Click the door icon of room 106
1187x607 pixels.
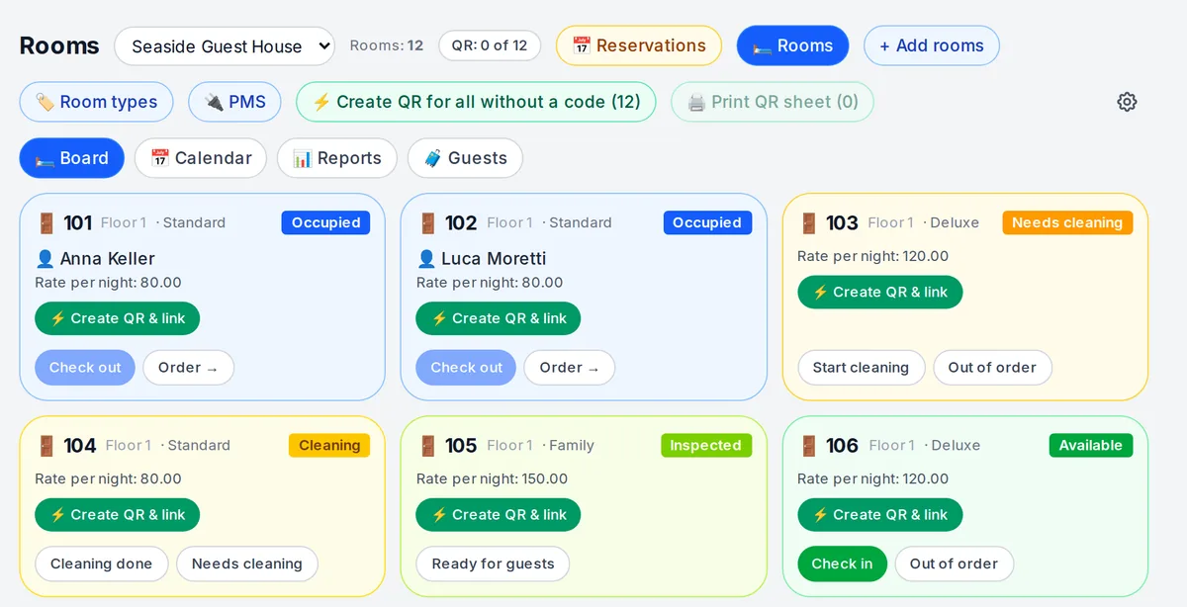808,446
